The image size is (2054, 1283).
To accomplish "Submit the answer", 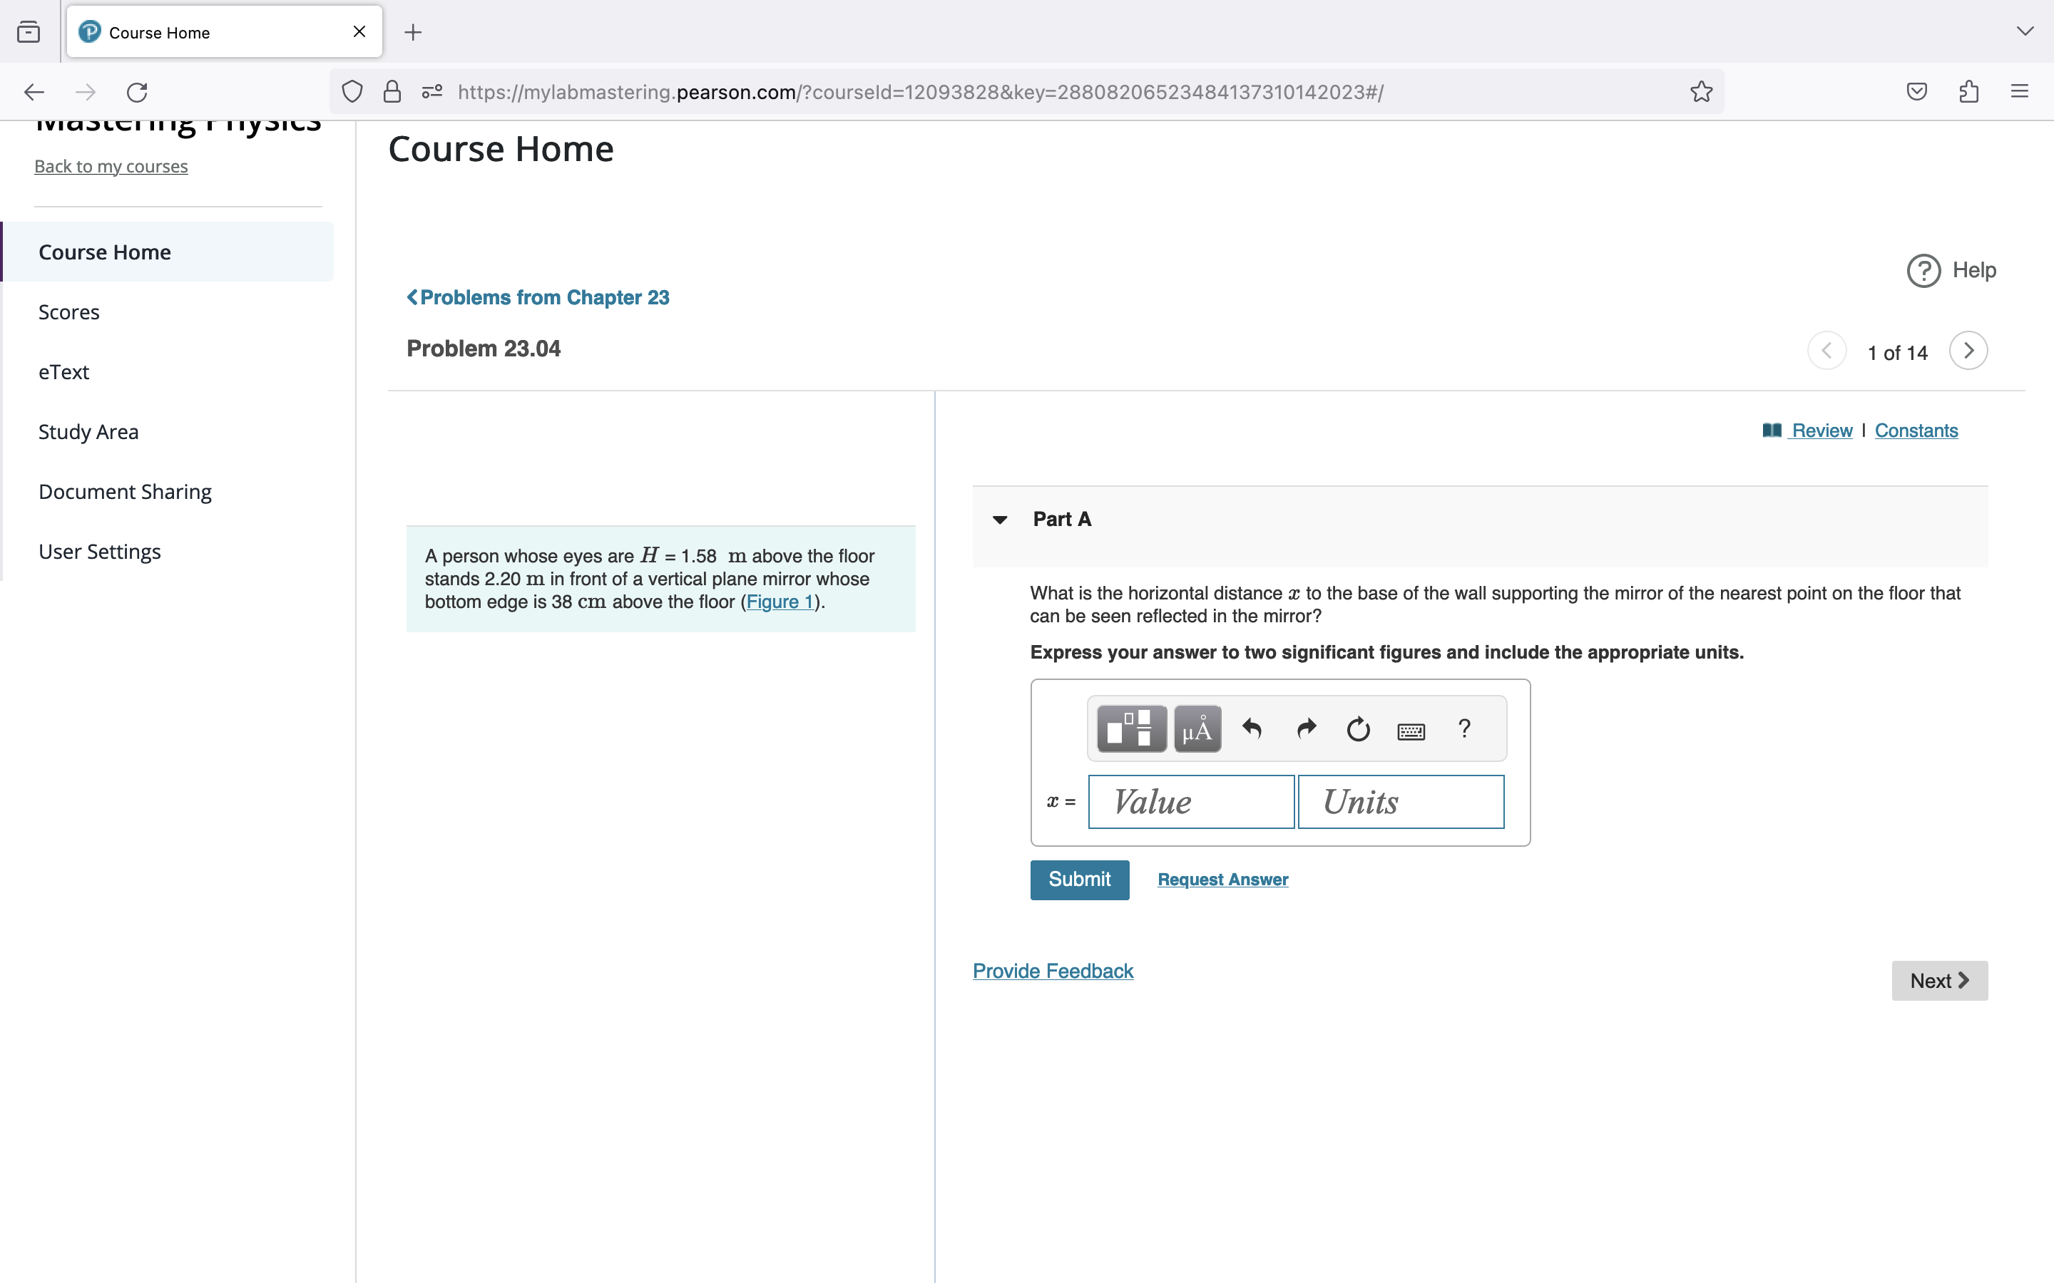I will click(1079, 880).
